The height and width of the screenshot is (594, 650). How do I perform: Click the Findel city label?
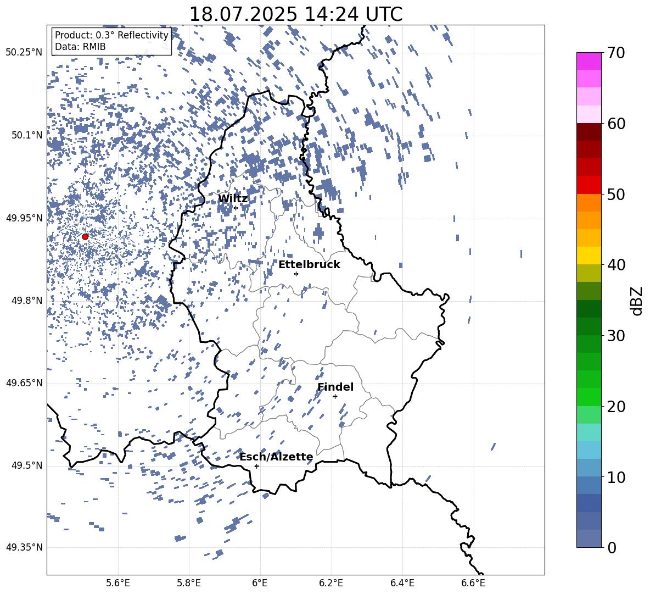335,387
